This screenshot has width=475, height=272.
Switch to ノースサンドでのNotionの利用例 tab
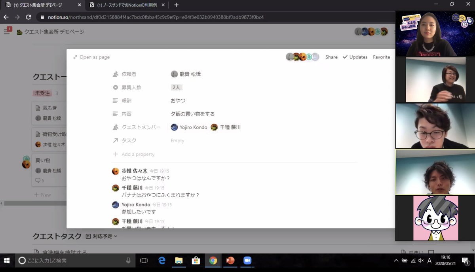[x=127, y=5]
